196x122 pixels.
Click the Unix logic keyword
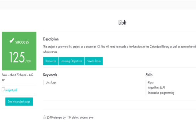click(x=51, y=82)
